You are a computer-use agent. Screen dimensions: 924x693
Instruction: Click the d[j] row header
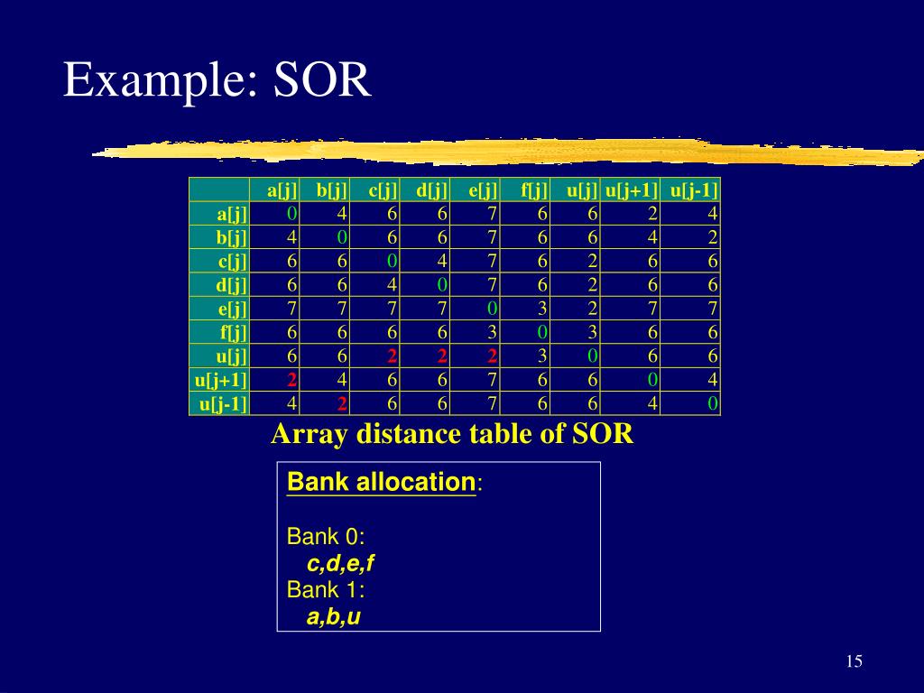pyautogui.click(x=219, y=284)
